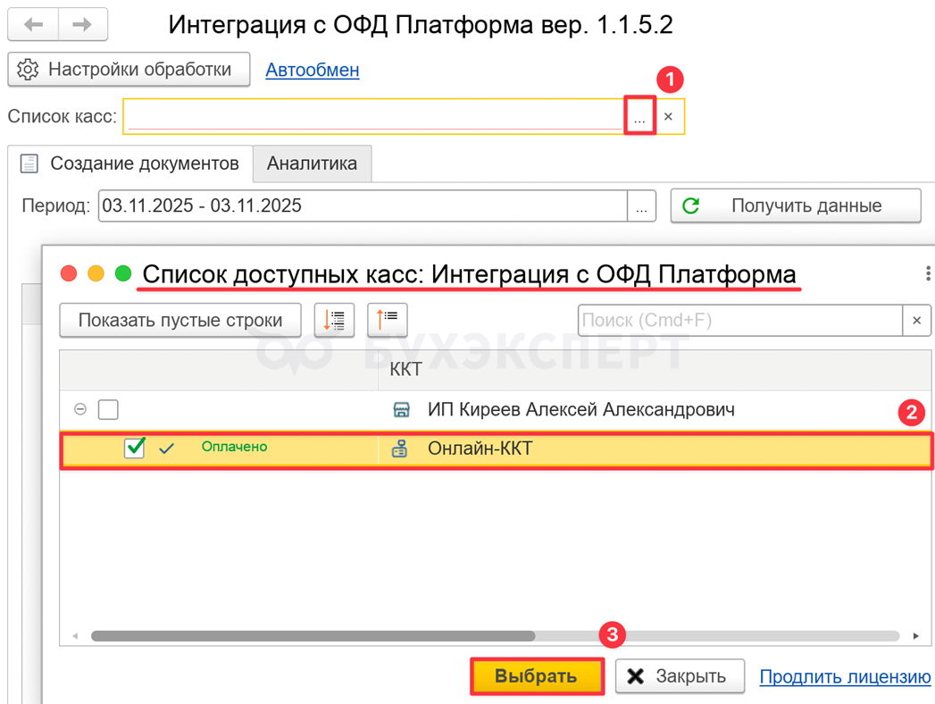Open the Автообмен link

312,70
